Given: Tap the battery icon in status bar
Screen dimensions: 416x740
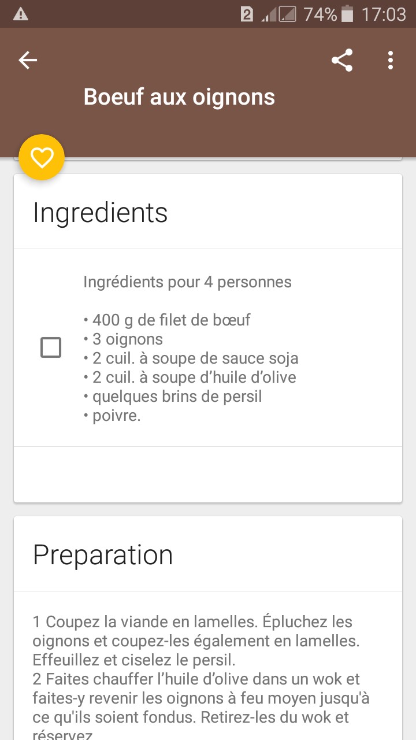Looking at the screenshot, I should (x=347, y=14).
